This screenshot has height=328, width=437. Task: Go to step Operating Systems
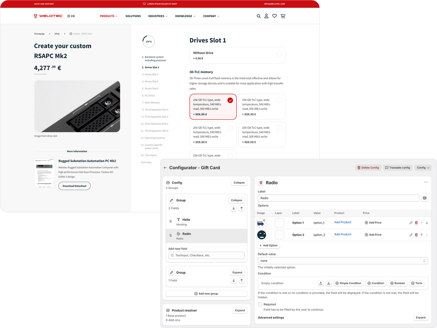tap(153, 138)
